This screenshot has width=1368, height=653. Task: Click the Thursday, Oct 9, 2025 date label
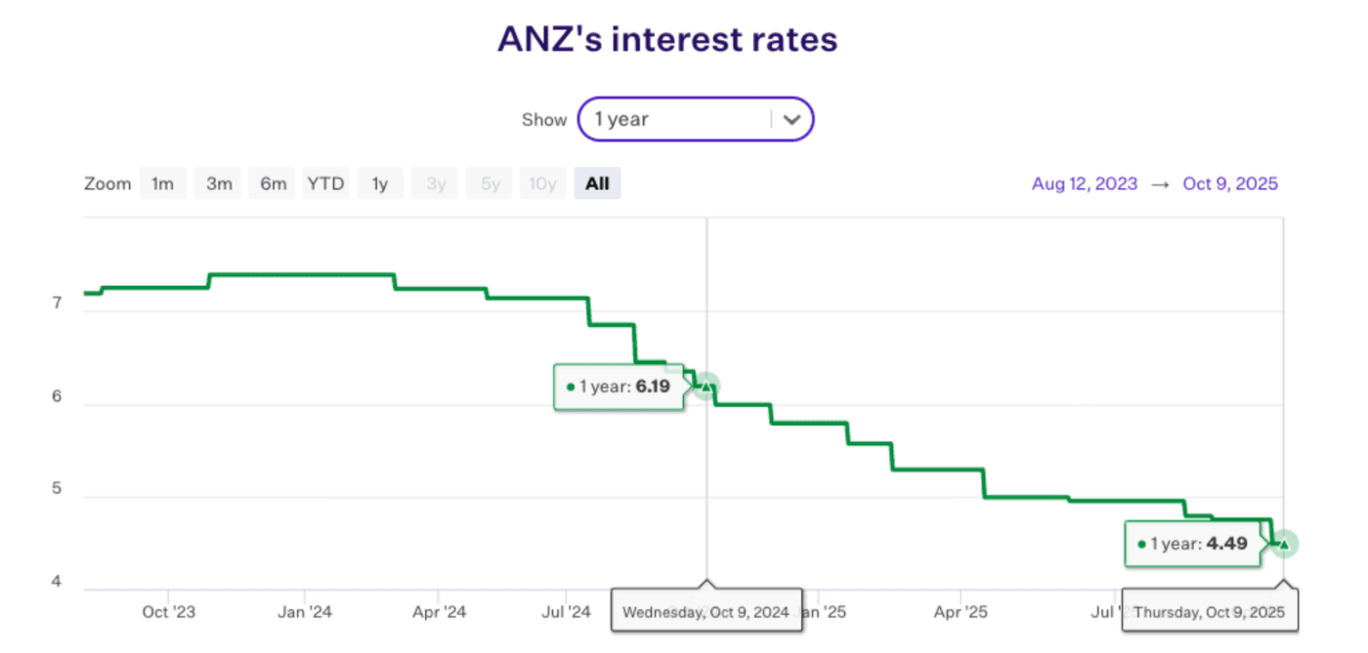coord(1210,613)
